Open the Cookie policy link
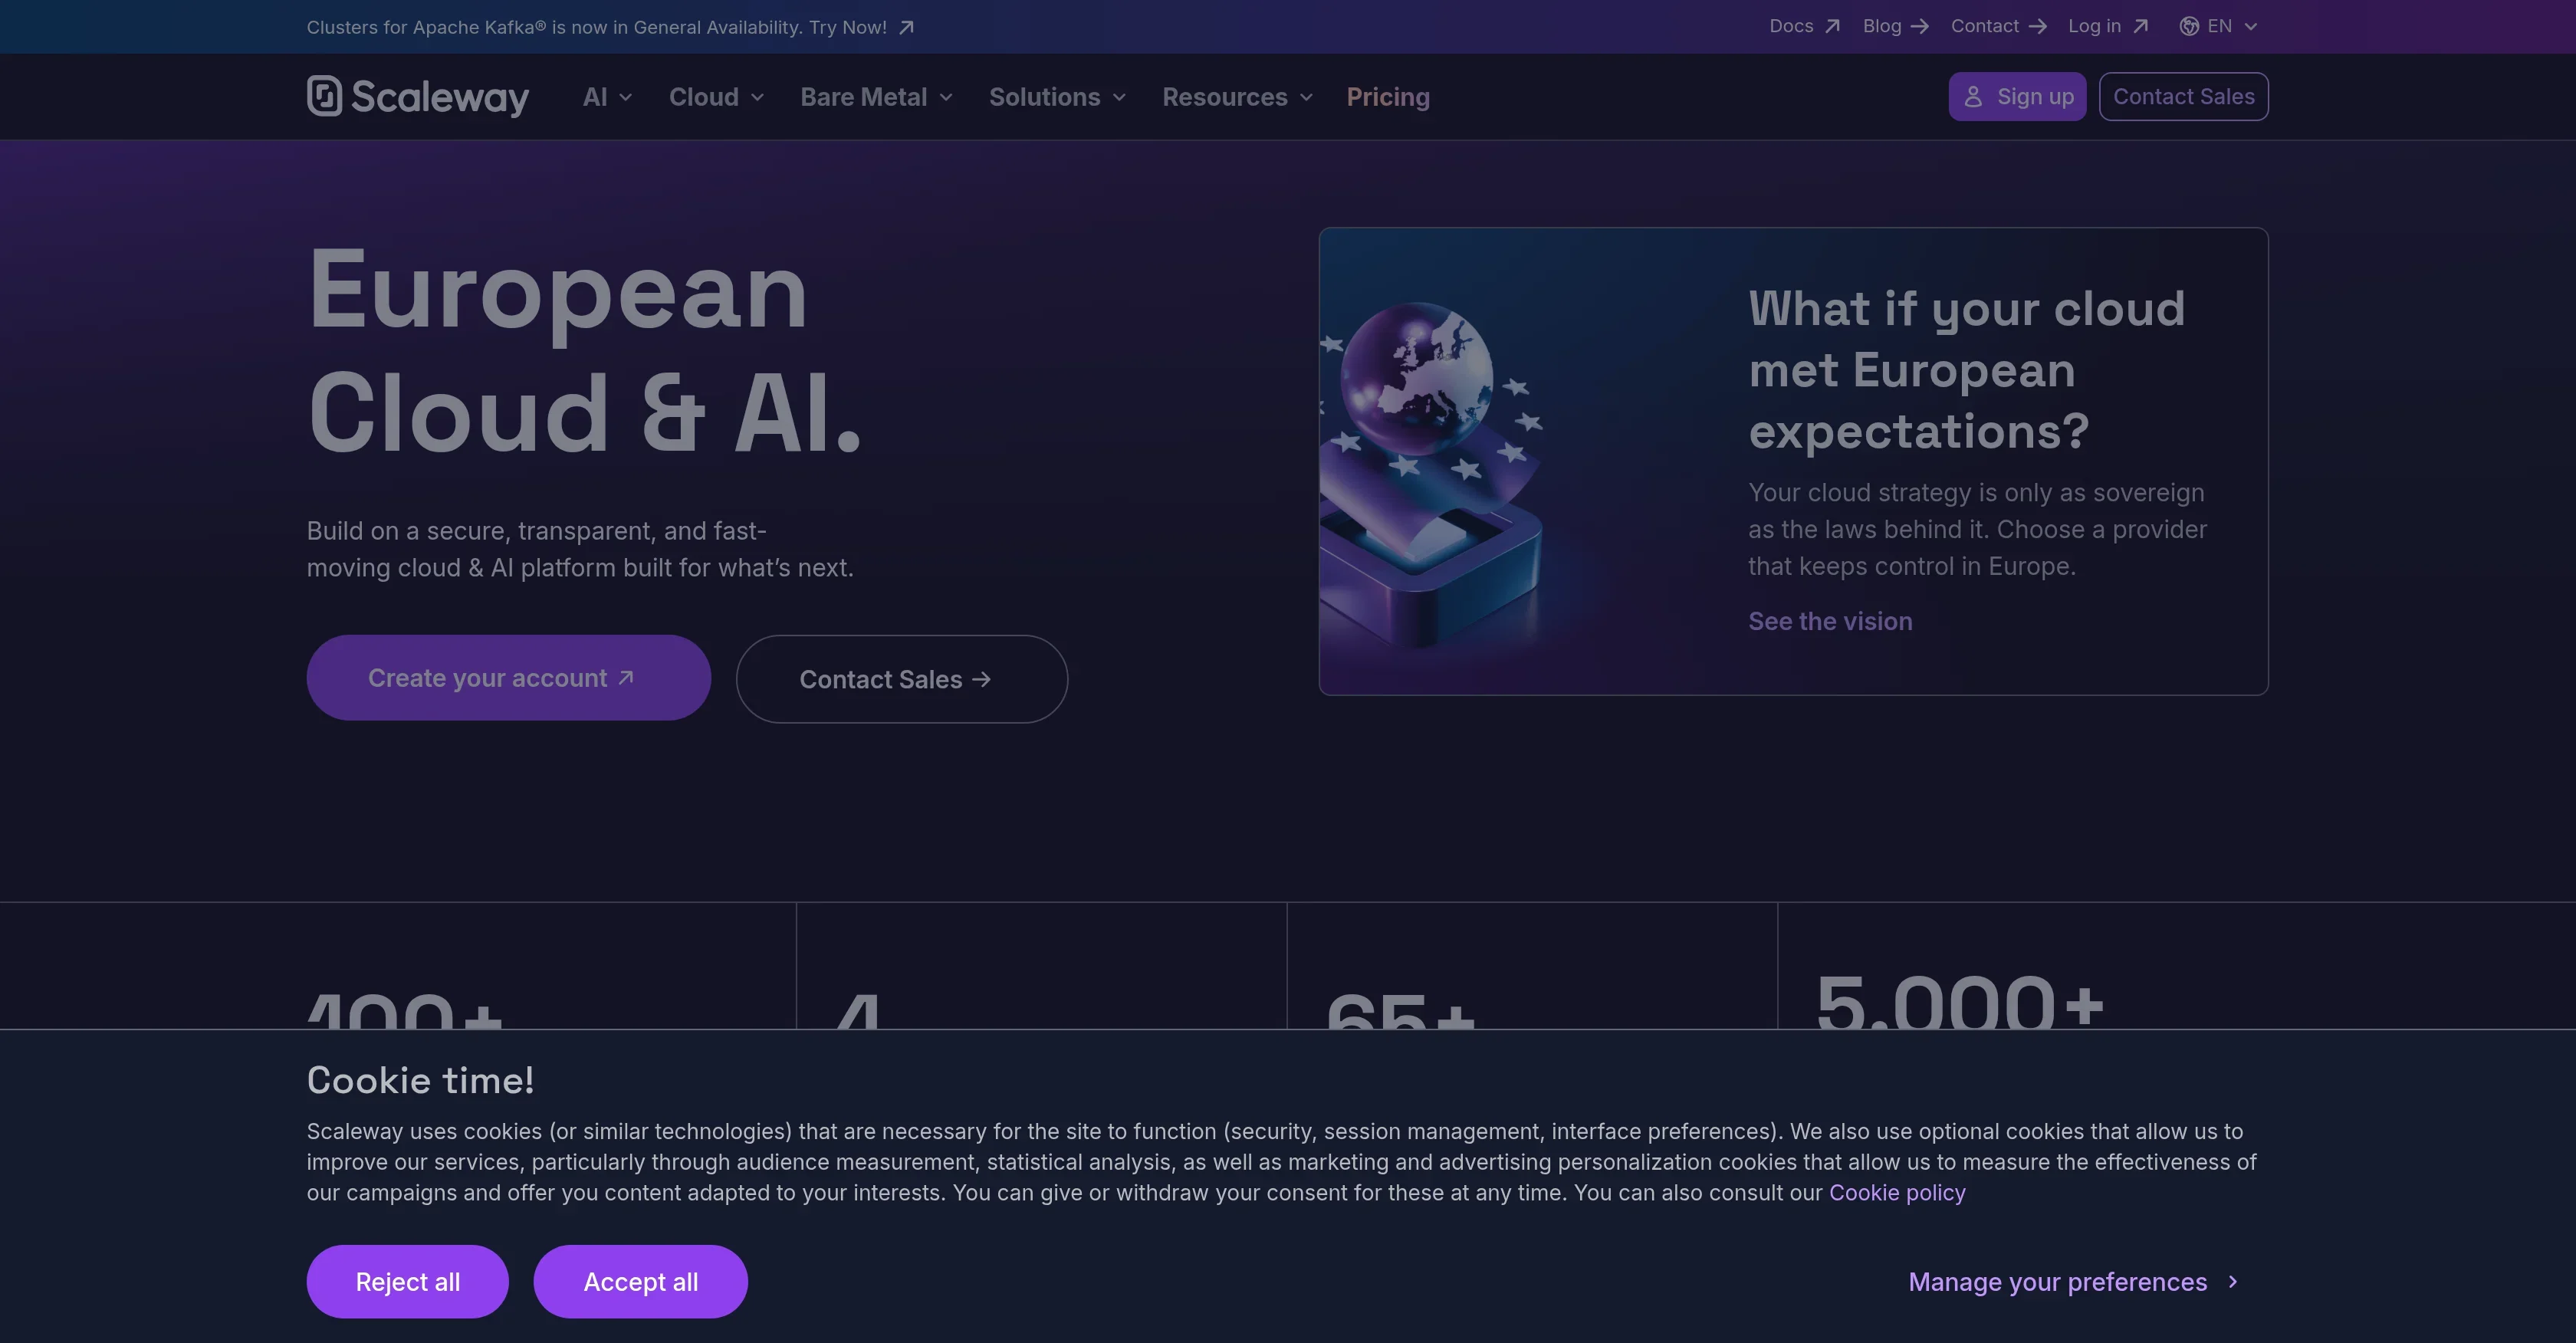This screenshot has height=1343, width=2576. [1897, 1192]
